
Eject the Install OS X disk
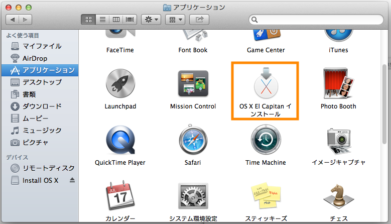(x=71, y=180)
